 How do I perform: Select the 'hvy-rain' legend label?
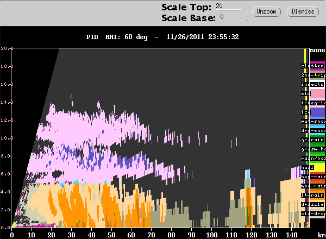pyautogui.click(x=314, y=177)
